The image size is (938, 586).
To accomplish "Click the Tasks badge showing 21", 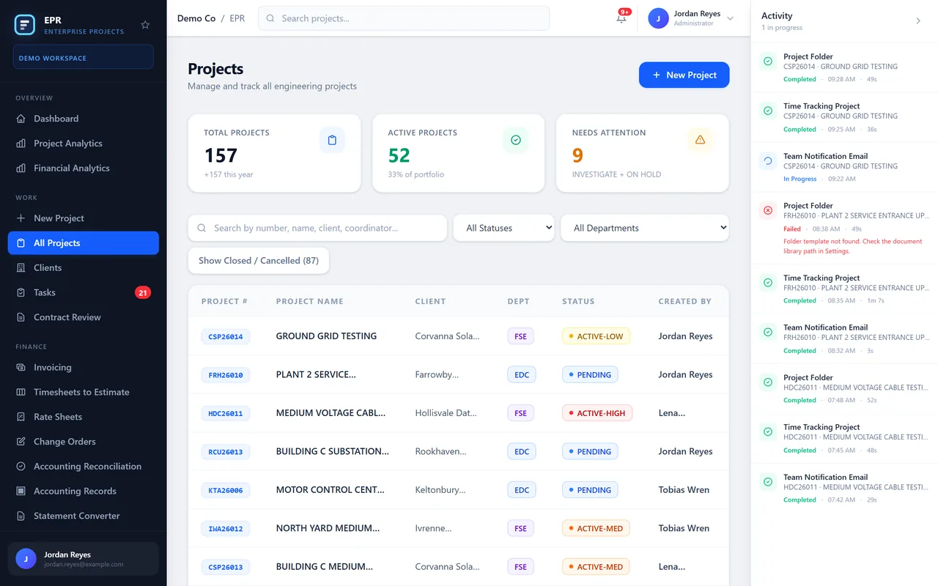I will pos(143,293).
